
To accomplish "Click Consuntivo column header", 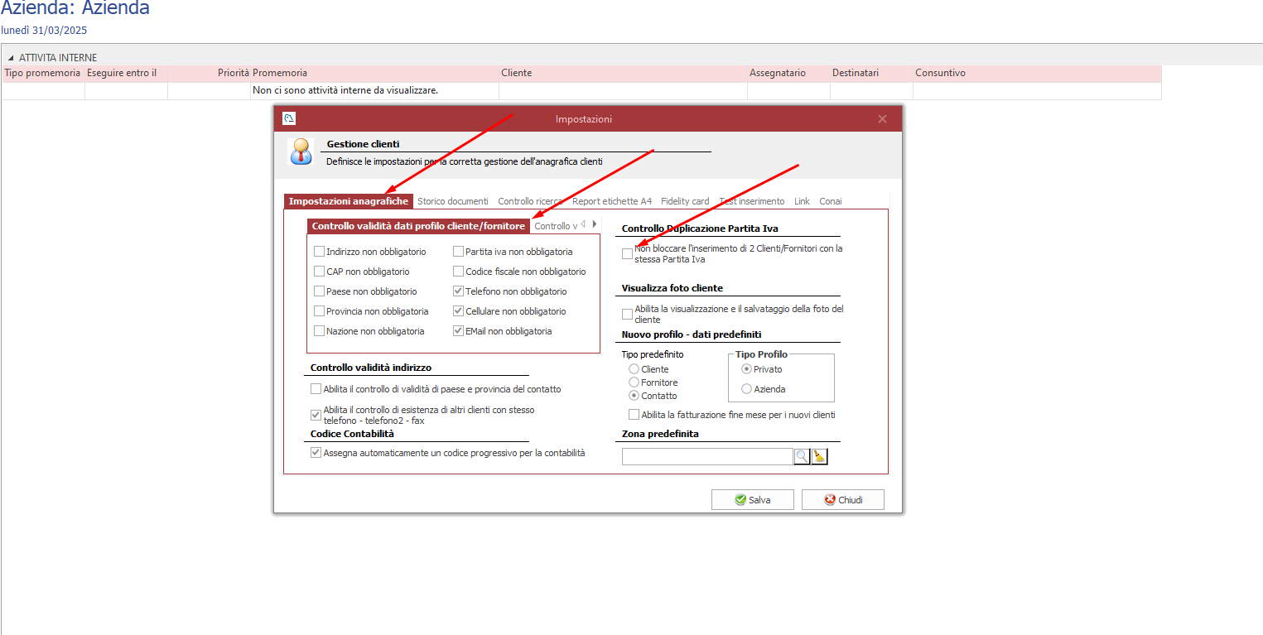I will [x=1037, y=73].
